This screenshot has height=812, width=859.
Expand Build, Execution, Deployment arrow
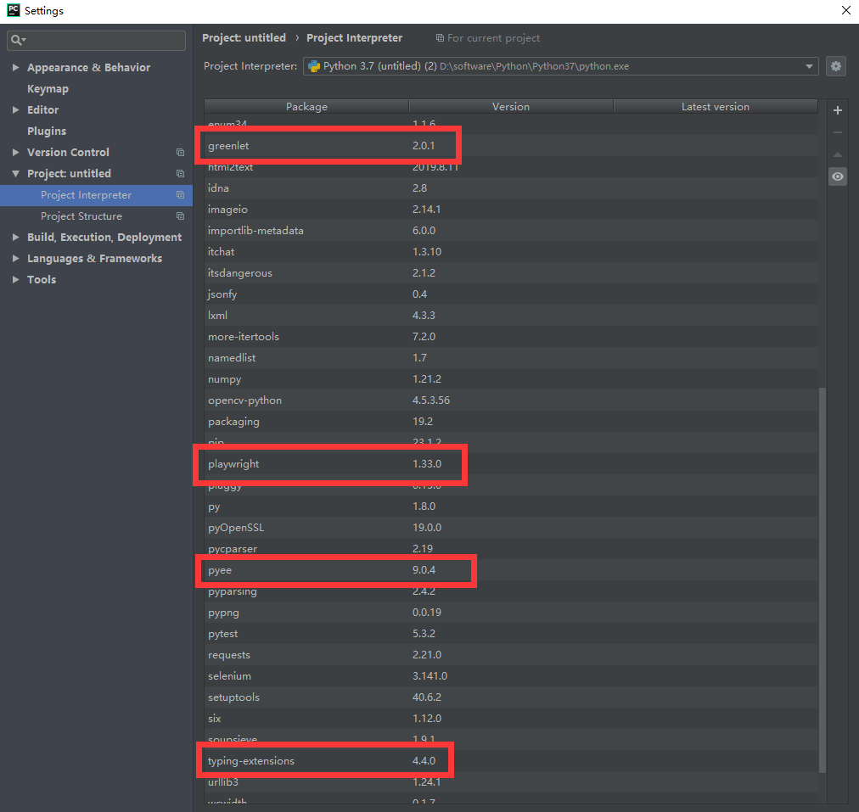click(15, 237)
